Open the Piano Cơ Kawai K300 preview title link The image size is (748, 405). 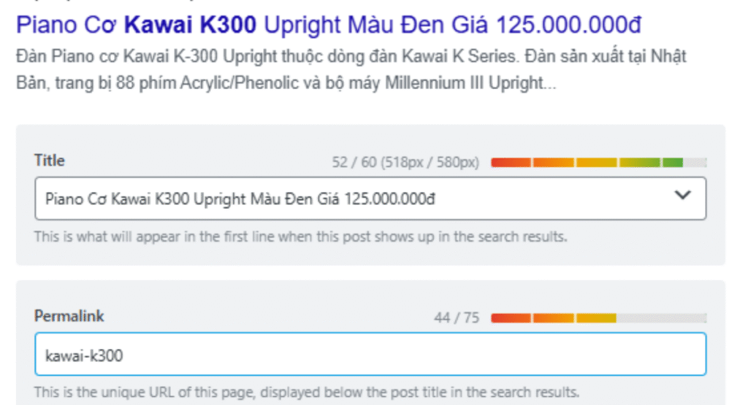click(328, 26)
